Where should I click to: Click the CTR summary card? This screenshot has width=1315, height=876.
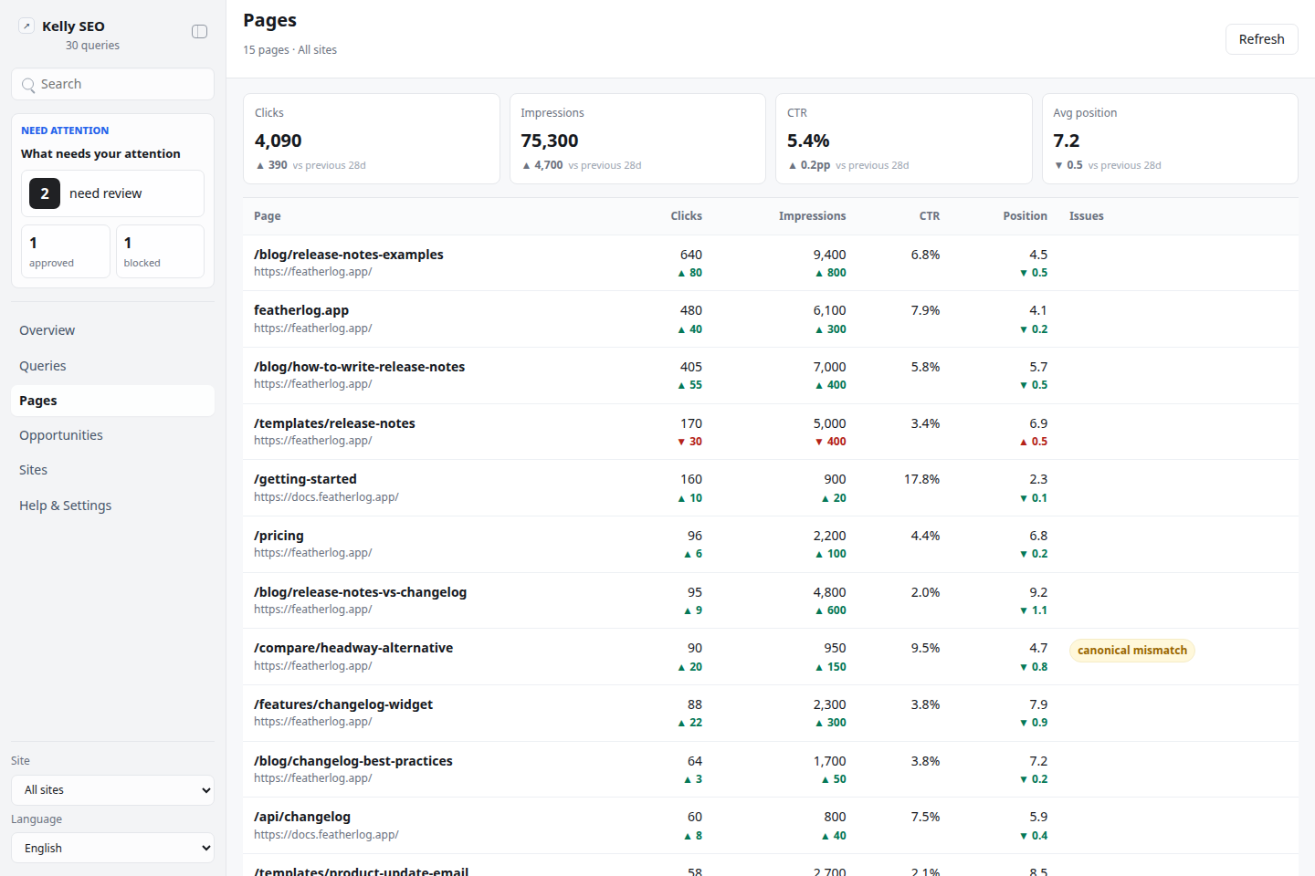pos(903,139)
